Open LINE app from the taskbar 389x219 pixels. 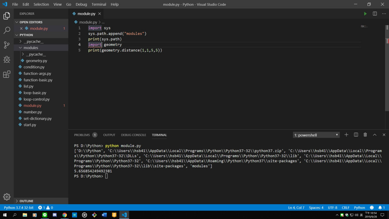click(x=45, y=215)
